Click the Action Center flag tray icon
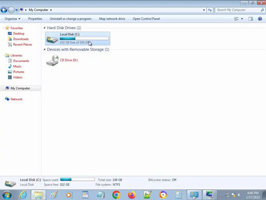The width and height of the screenshot is (266, 200). point(234,195)
